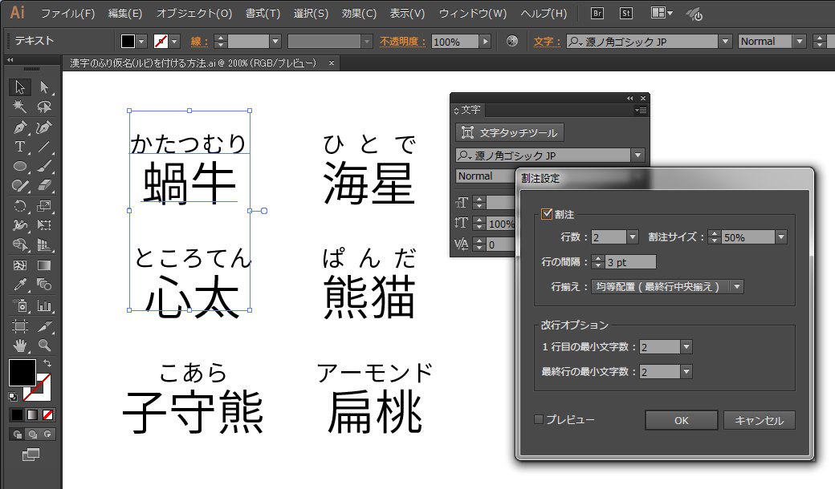Set paint mode to Color
Screen dimensions: 835x489
(17, 415)
